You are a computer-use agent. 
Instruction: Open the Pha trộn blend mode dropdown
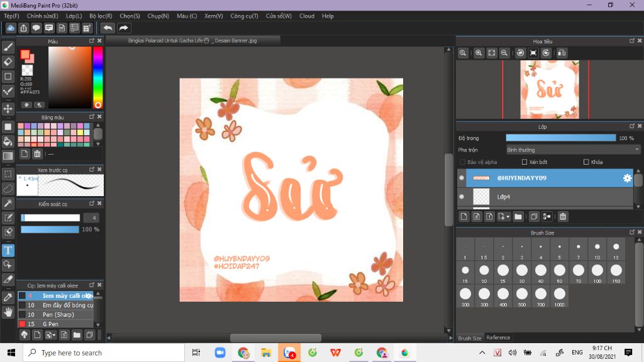coord(573,150)
